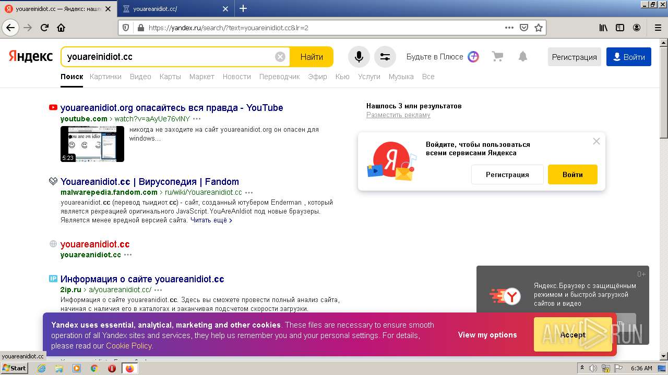Click the Firefox forward arrow button
The height and width of the screenshot is (375, 668).
(x=28, y=28)
